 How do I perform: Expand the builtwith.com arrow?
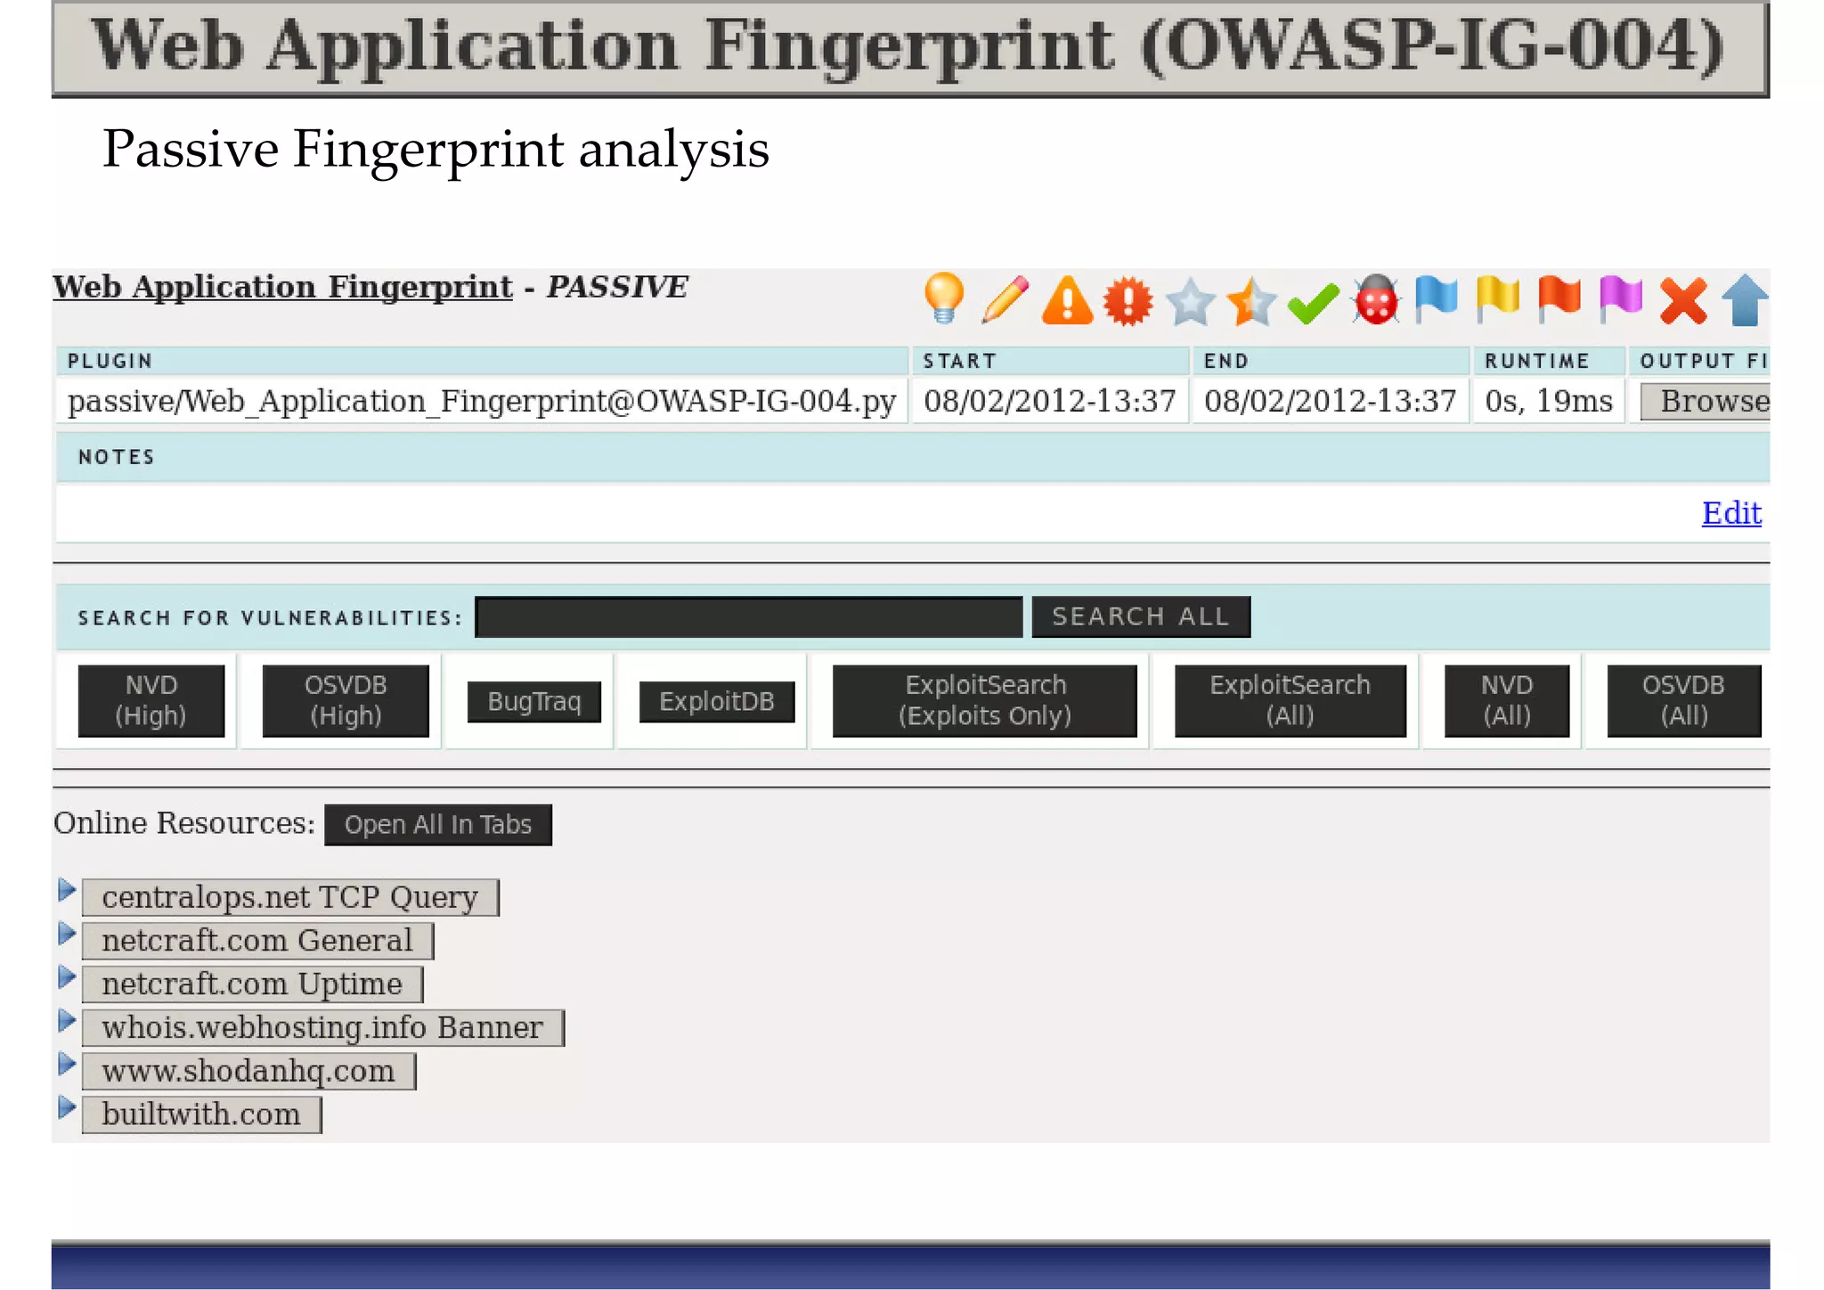click(x=67, y=1107)
